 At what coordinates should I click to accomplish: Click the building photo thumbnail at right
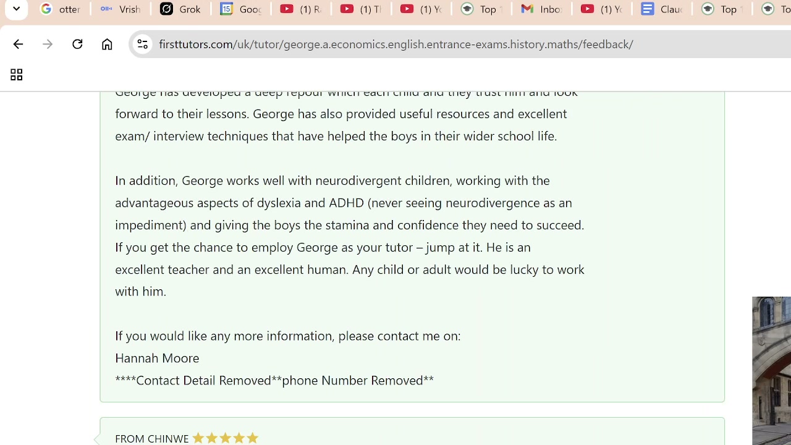pos(771,371)
